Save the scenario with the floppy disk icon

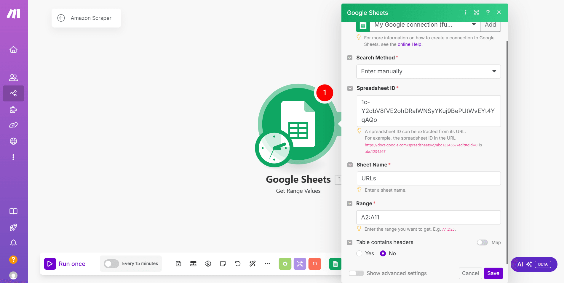tap(178, 263)
